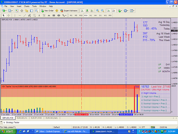Screen dimensions: 178x134
Task: Click the red 2010.06.17 23:00 time marker
Action: point(81,115)
